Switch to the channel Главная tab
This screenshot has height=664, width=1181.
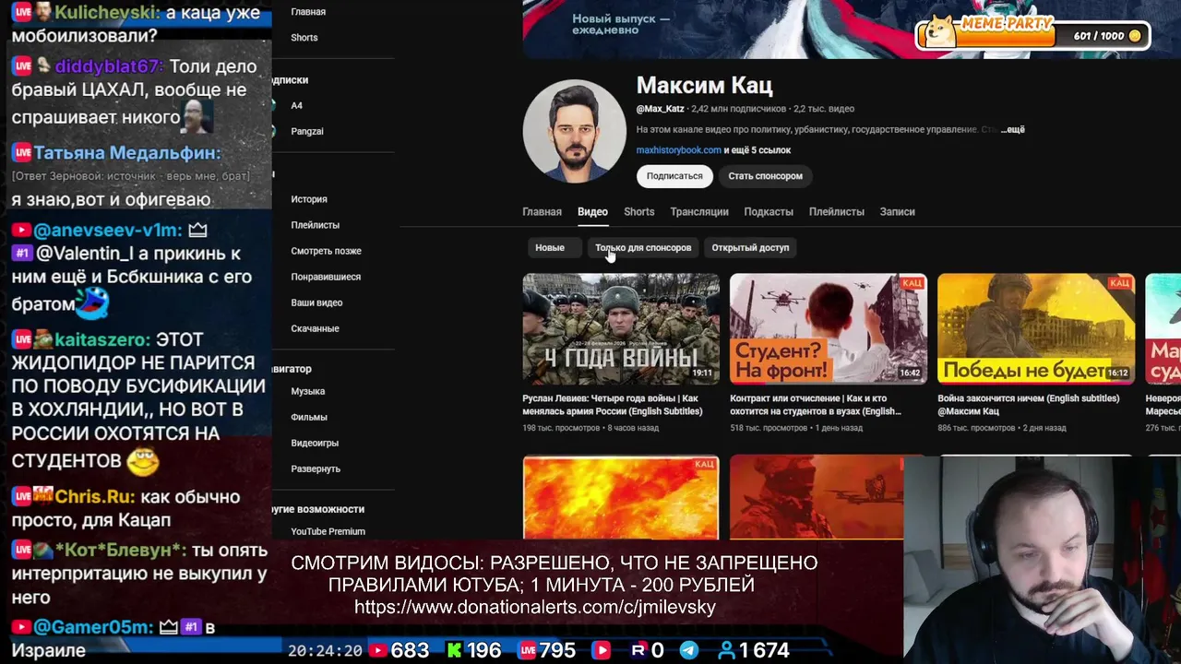(x=542, y=212)
